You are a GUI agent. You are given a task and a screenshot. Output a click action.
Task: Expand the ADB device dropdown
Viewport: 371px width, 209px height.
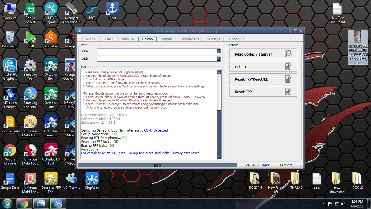click(219, 58)
